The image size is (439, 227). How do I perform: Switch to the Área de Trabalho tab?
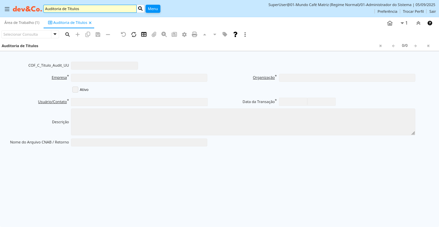point(22,23)
